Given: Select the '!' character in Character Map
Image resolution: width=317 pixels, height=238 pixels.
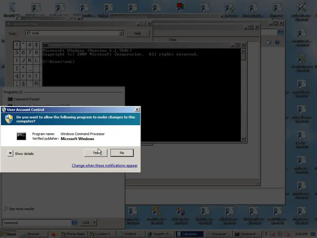Looking at the screenshot, I should click(17, 45).
